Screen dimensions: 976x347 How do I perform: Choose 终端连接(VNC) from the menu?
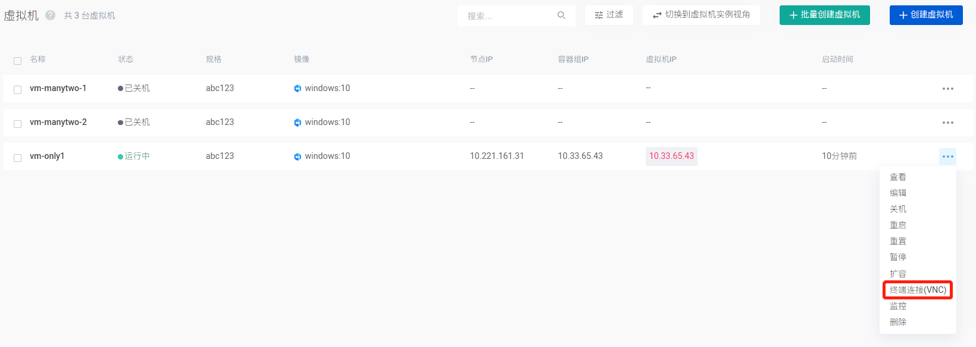918,290
